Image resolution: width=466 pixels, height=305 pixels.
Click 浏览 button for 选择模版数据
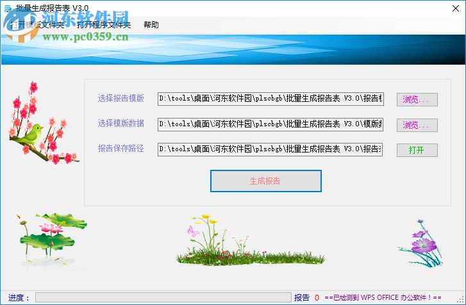[417, 125]
